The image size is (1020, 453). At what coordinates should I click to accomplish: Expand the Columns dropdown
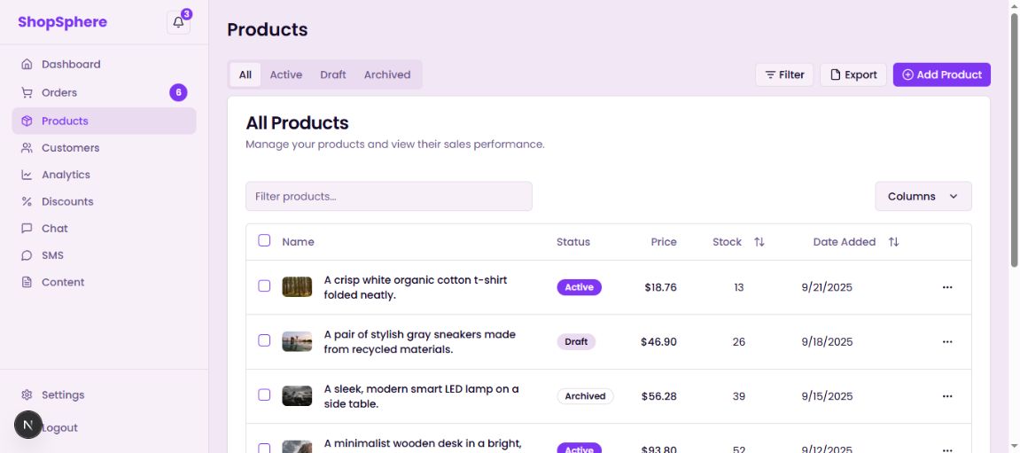click(x=923, y=197)
